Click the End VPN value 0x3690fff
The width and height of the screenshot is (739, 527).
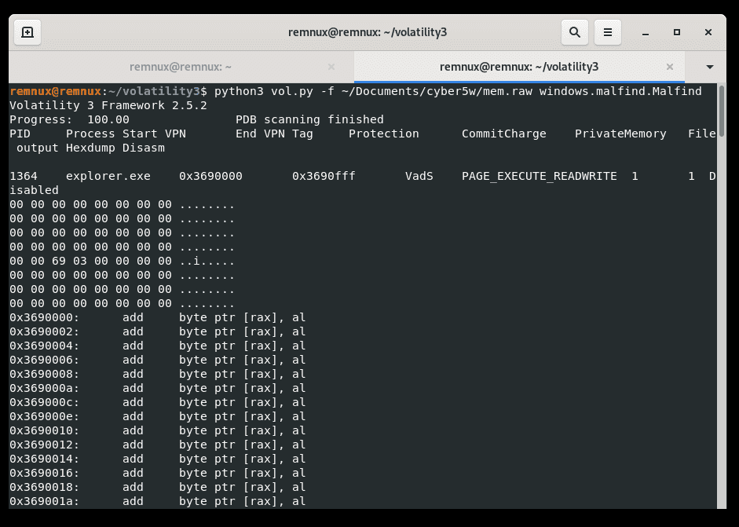324,176
